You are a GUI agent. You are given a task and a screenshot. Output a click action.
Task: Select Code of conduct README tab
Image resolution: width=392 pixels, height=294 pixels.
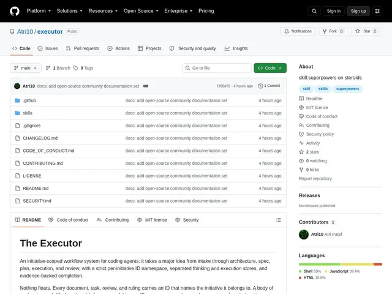coord(69,220)
